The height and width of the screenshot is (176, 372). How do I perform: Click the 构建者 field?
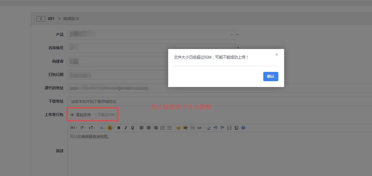[x=152, y=61]
